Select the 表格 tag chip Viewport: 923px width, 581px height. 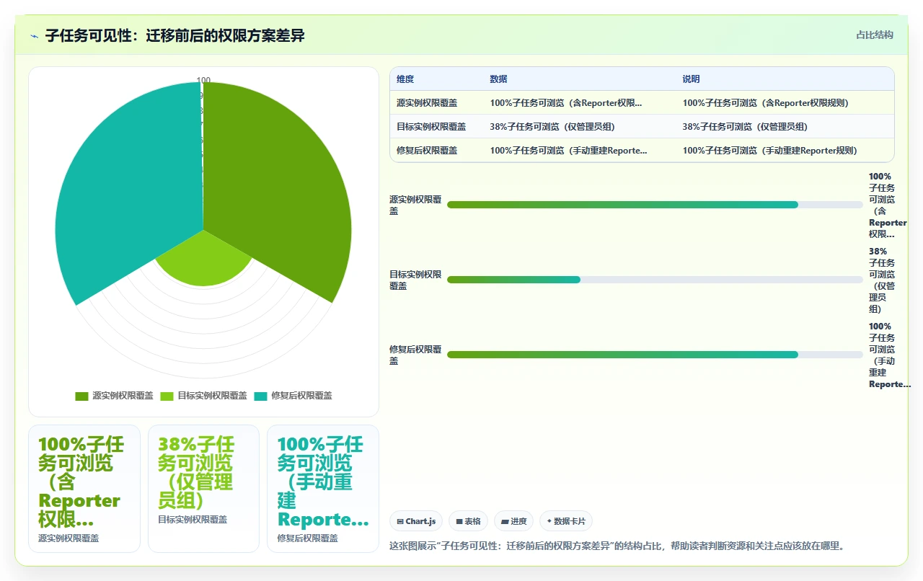[468, 521]
